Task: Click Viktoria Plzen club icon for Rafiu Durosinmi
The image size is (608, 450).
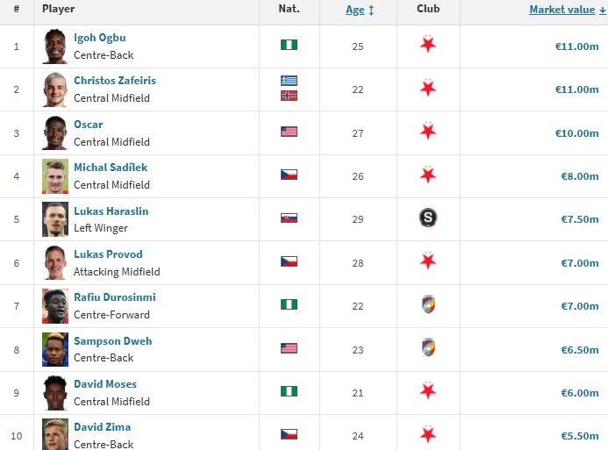Action: coord(428,304)
